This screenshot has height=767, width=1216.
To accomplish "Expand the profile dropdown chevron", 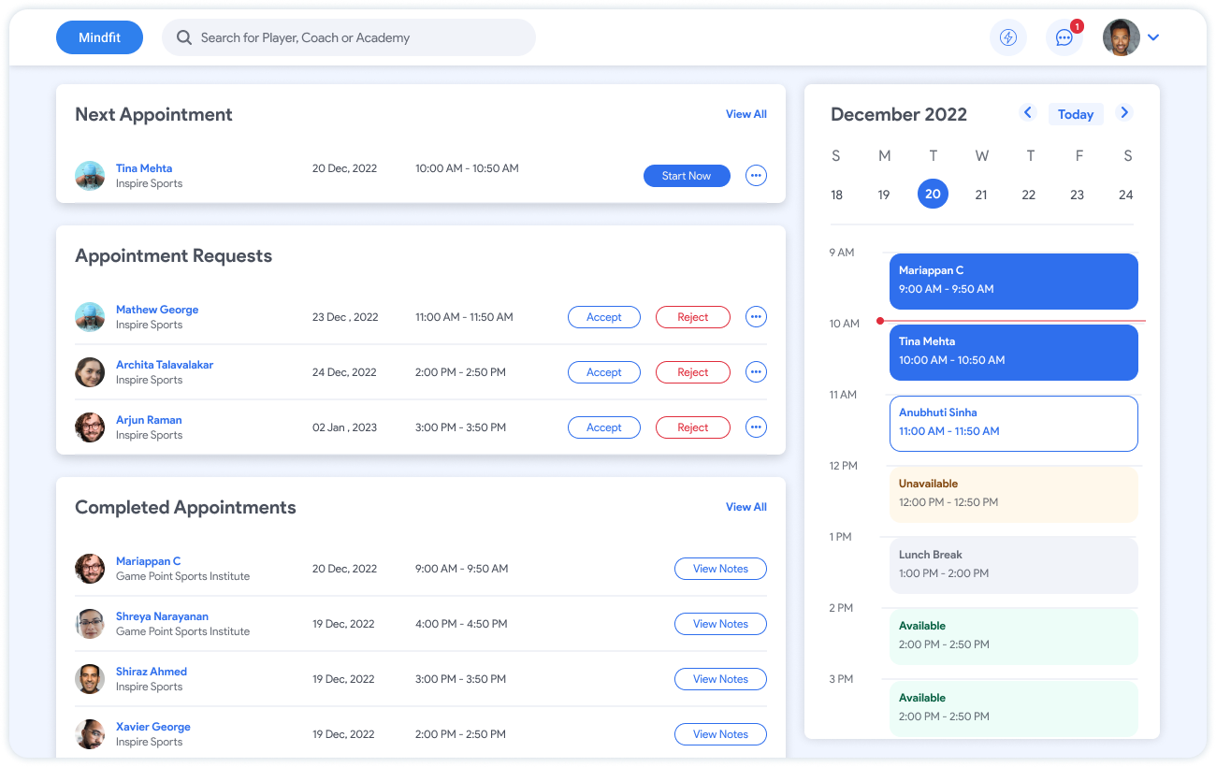I will tap(1153, 37).
